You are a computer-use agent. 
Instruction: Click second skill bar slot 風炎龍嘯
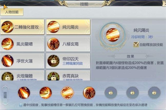tap(46, 93)
